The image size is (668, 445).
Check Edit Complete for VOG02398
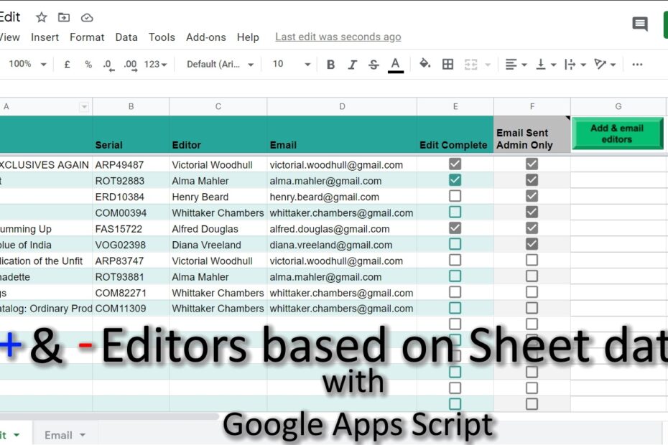click(x=455, y=244)
